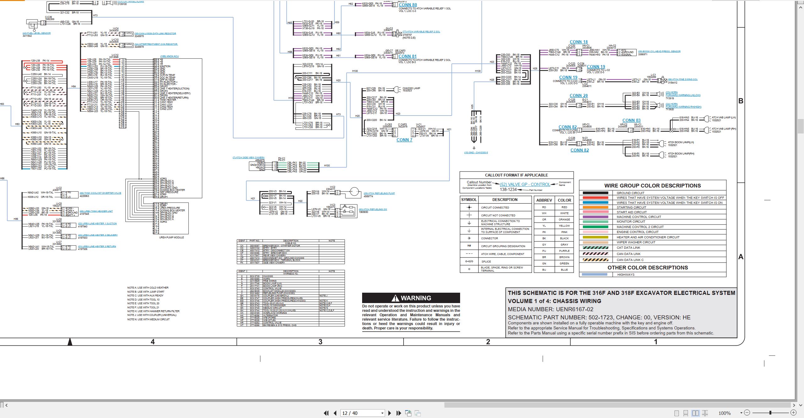
Task: Open the (36) CAN (J1939) DATA LINK RESISTOR link
Action: coord(155,33)
